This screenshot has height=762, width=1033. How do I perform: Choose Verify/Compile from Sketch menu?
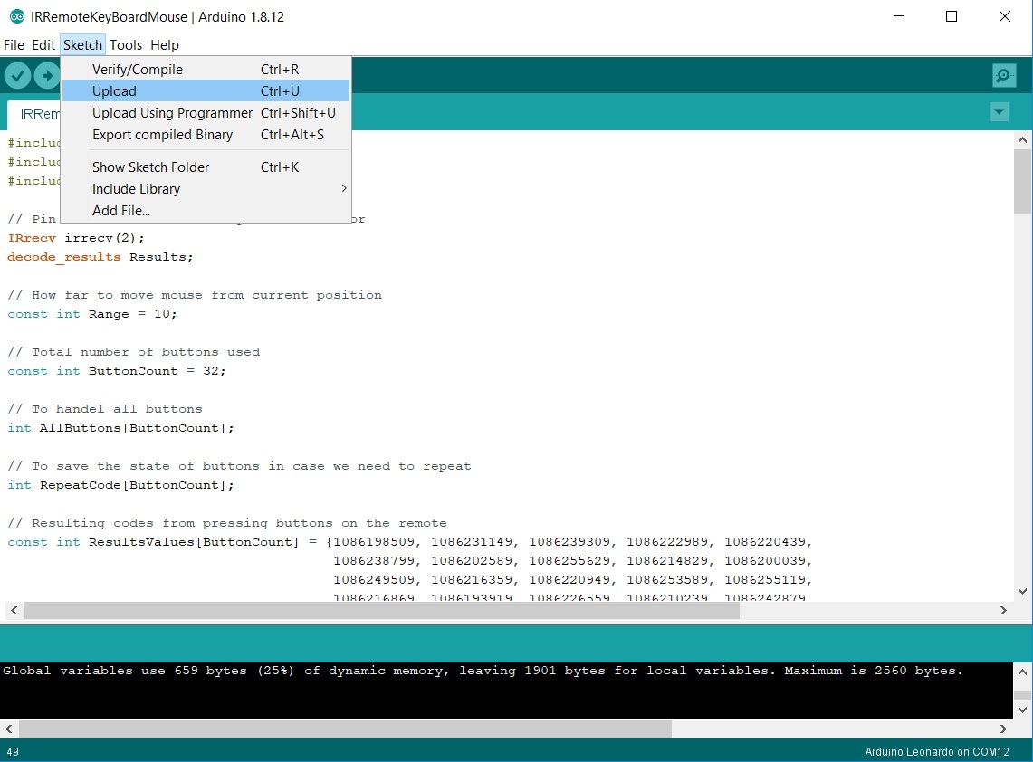click(x=206, y=69)
